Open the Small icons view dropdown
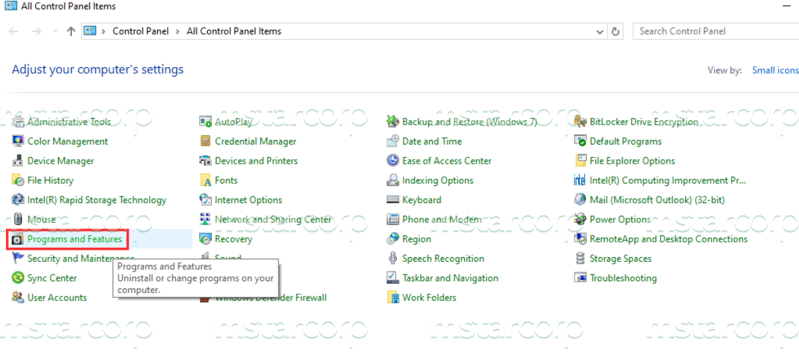Screen dimensions: 799x353 (x=775, y=70)
